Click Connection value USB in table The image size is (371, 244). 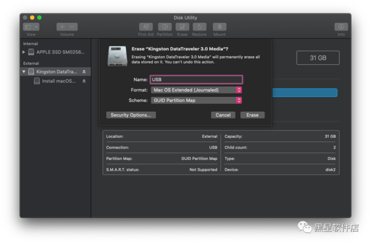coord(213,148)
